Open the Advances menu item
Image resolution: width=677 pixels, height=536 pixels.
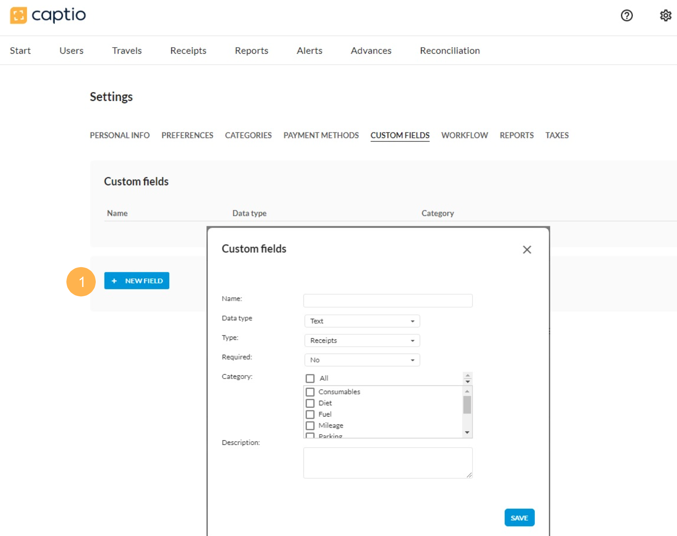pyautogui.click(x=371, y=50)
